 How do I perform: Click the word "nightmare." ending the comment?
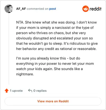pos(25,74)
